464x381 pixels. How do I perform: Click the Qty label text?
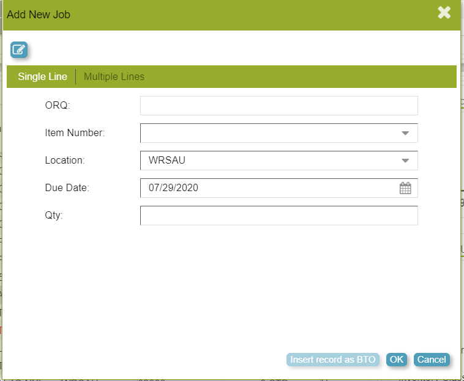tap(53, 216)
